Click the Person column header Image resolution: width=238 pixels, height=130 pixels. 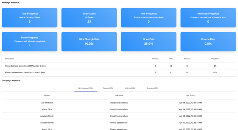pos(47,96)
